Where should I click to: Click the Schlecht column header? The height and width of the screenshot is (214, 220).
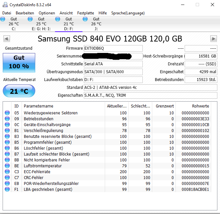pos(140,106)
